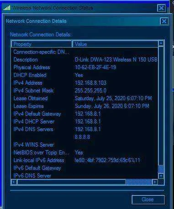Click the IPv4 DHCP Server value 192.168.8.1
Viewport: 174px width, 209px height.
(88, 122)
